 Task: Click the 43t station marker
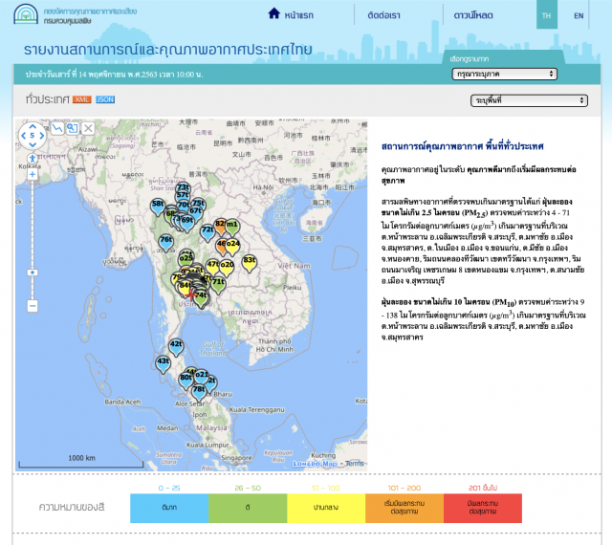tap(164, 364)
